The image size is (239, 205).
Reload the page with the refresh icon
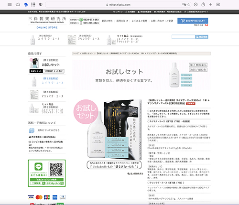(189, 5)
